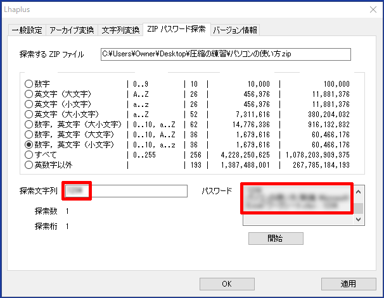
Task: Confirm with the OK button
Action: pyautogui.click(x=227, y=284)
